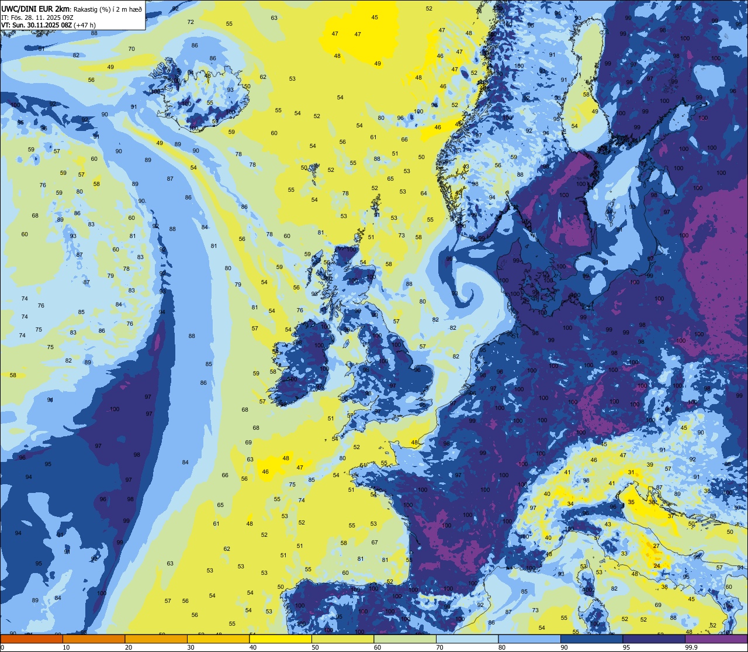Click the humidity value 27 over central Italy
The image size is (748, 652).
pos(656,546)
